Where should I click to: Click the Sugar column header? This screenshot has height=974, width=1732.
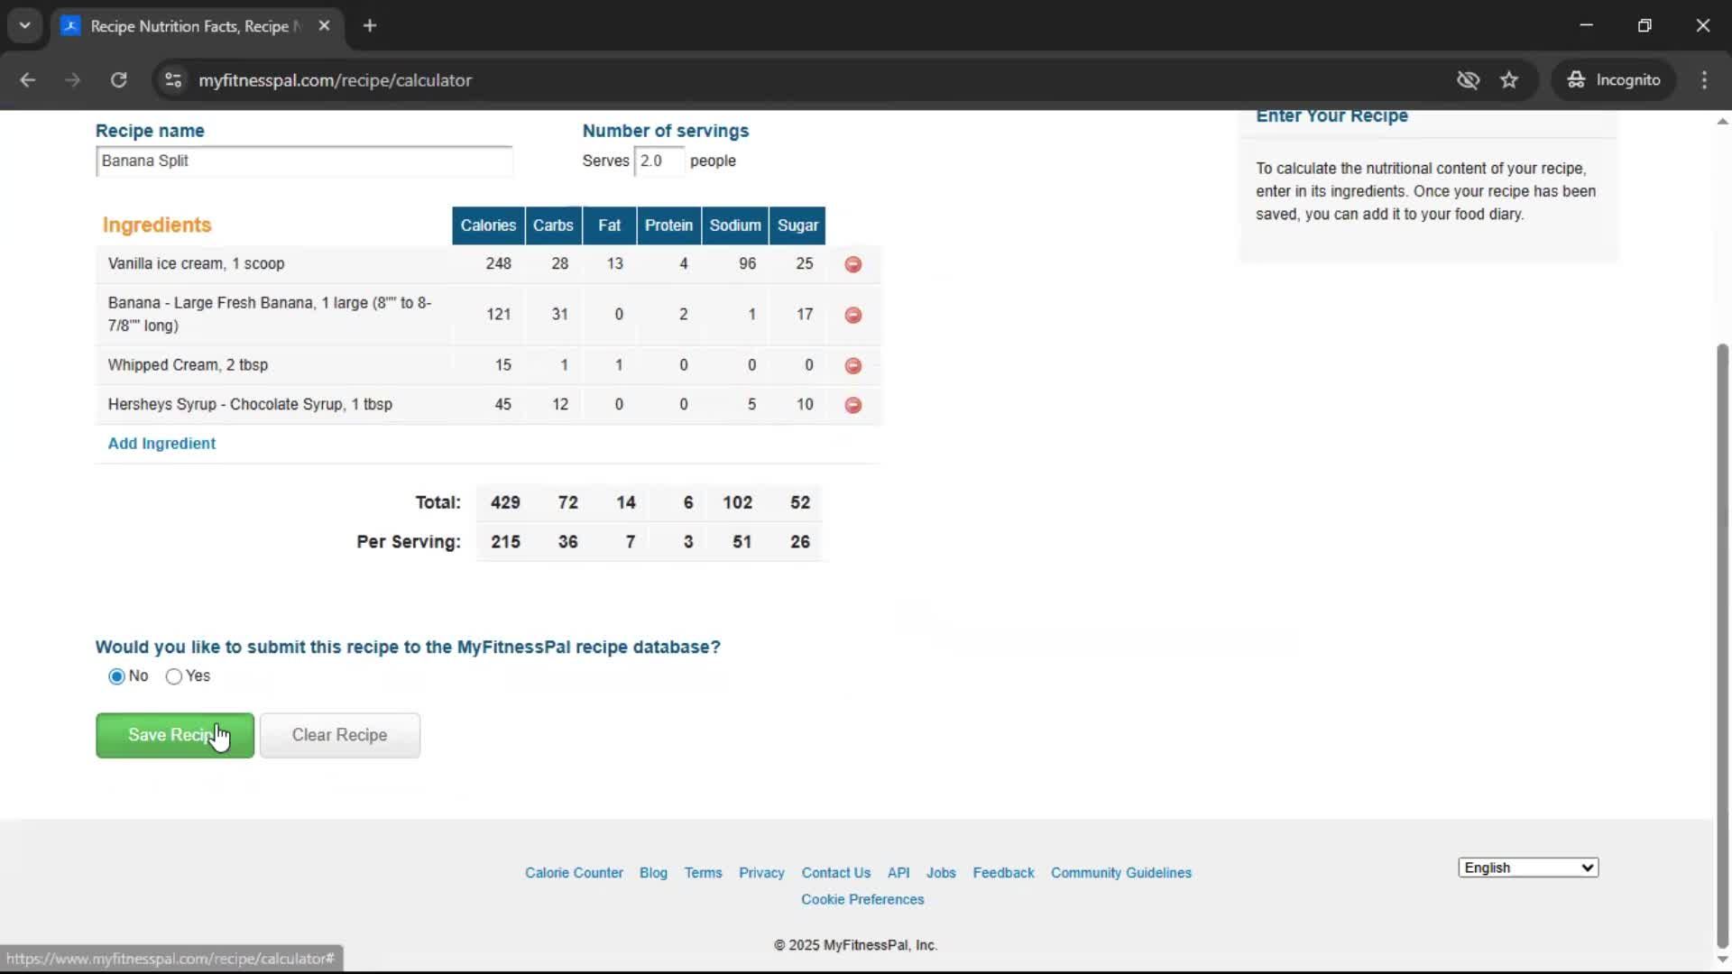pyautogui.click(x=797, y=225)
